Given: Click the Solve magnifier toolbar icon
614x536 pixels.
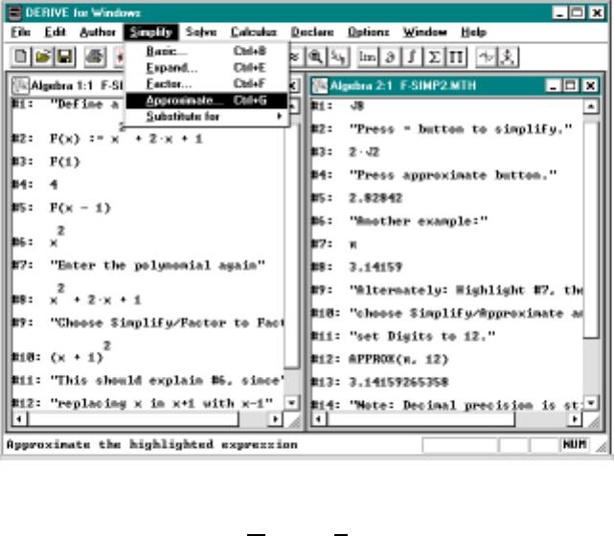Looking at the screenshot, I should pyautogui.click(x=315, y=57).
